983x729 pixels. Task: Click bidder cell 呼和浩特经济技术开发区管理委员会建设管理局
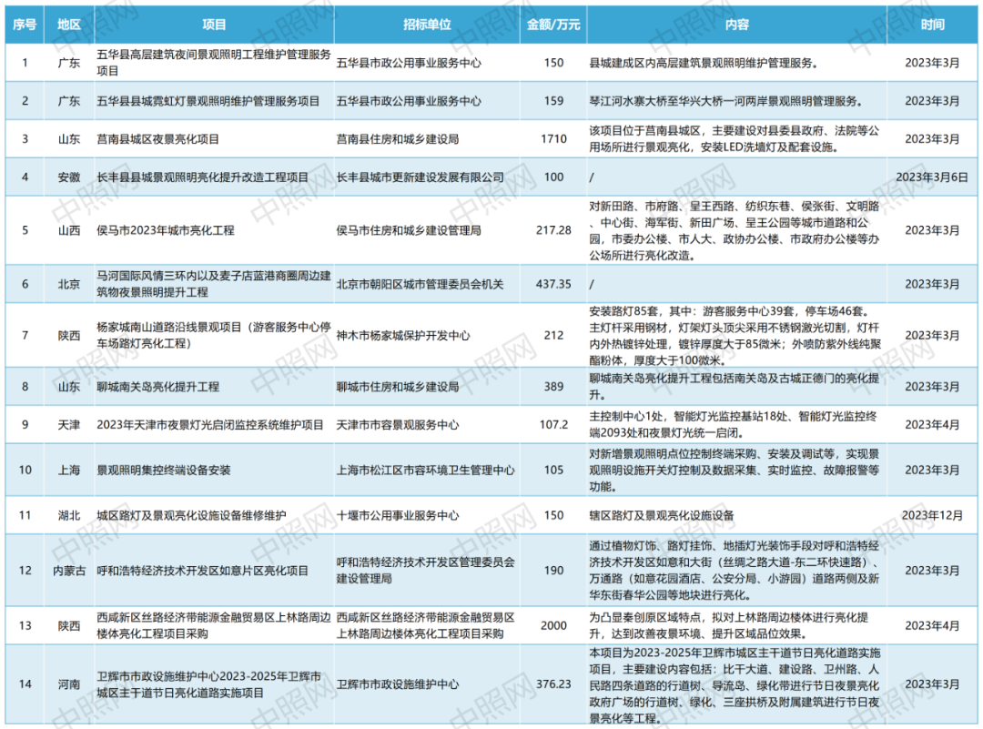pos(426,571)
